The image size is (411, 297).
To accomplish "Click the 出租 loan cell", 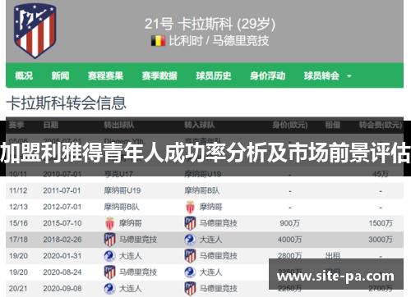I will (333, 256).
